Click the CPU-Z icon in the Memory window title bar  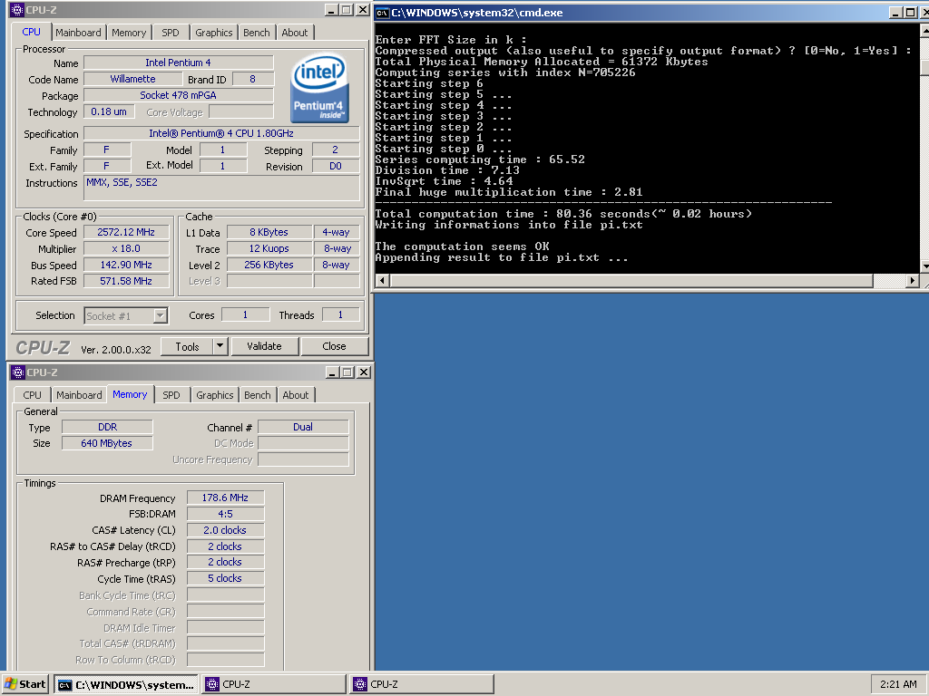click(x=18, y=372)
